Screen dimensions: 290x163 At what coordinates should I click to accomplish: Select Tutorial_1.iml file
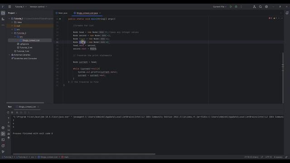coord(22,51)
